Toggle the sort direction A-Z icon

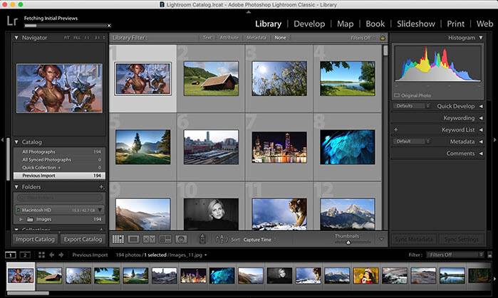coord(221,240)
